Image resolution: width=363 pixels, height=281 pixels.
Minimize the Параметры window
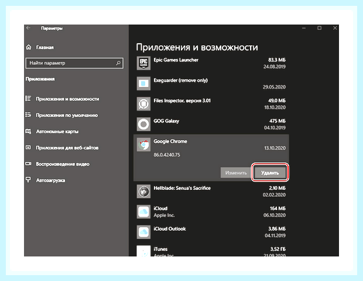(304, 28)
